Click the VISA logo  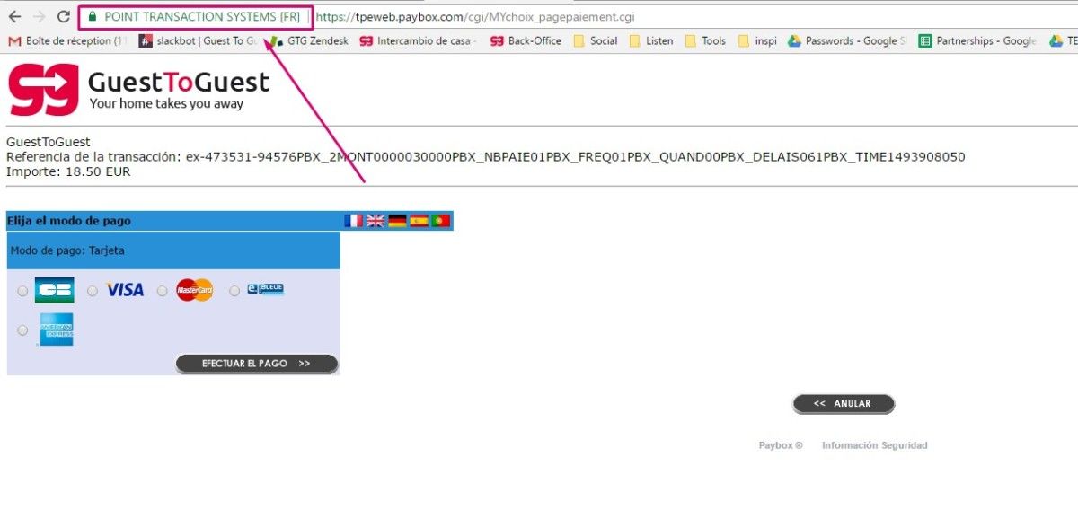click(x=125, y=290)
